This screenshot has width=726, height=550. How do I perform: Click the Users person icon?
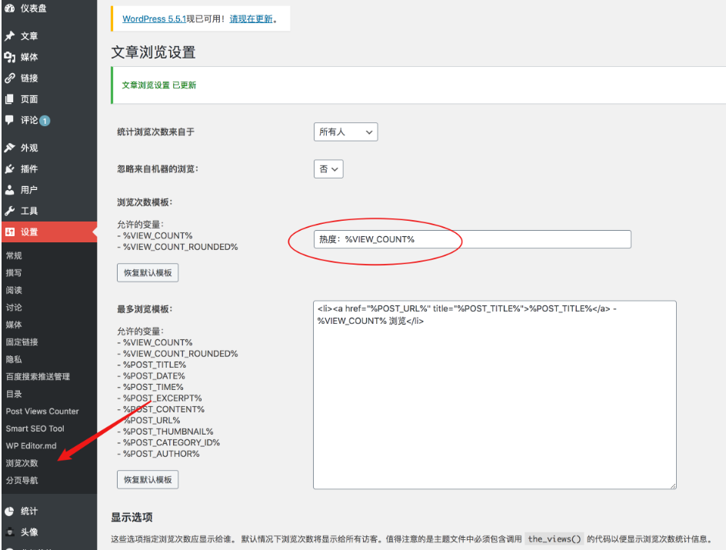(10, 190)
